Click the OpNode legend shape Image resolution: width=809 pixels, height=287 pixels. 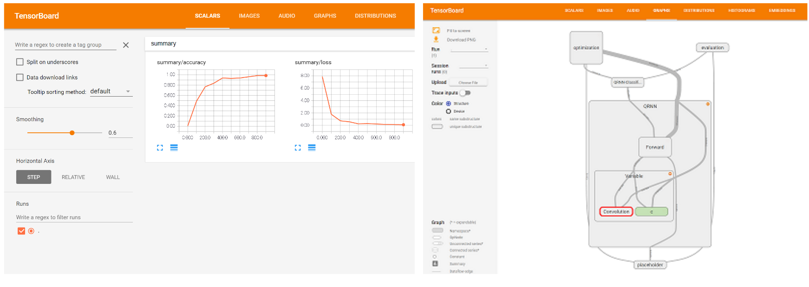click(x=437, y=237)
